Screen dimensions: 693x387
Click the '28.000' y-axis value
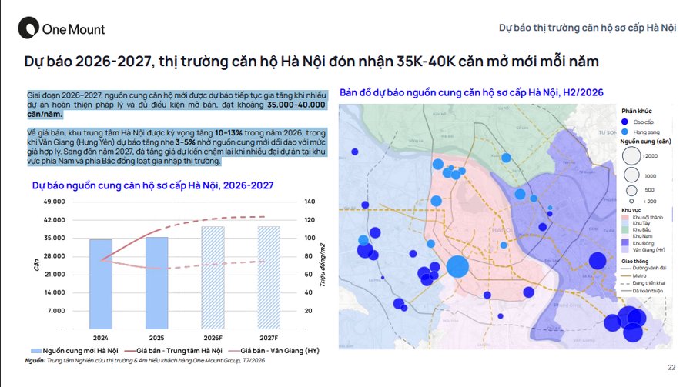click(x=54, y=255)
